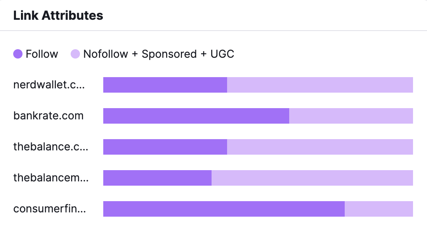427x231 pixels.
Task: Toggle the Nofollow + Sponsored + UGC label
Action: tap(159, 54)
